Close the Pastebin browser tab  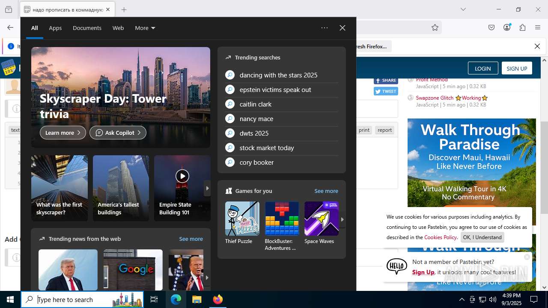coord(108,9)
